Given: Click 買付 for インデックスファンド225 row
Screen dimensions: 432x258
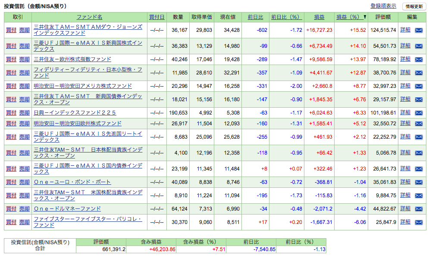Looking at the screenshot, I should pos(11,112).
